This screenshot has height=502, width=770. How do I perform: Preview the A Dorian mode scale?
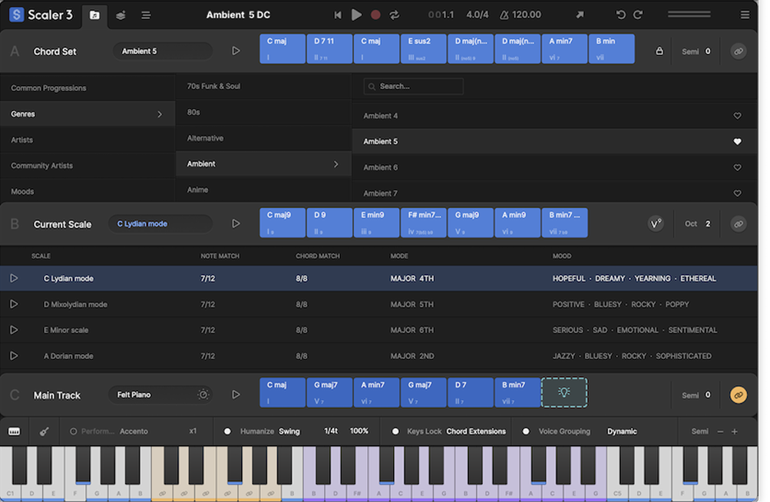point(14,356)
